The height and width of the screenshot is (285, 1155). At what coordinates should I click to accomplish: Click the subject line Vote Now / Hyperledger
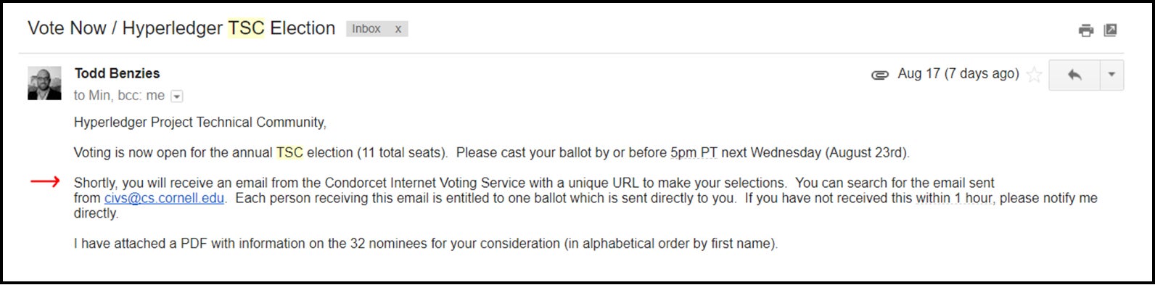(x=125, y=28)
